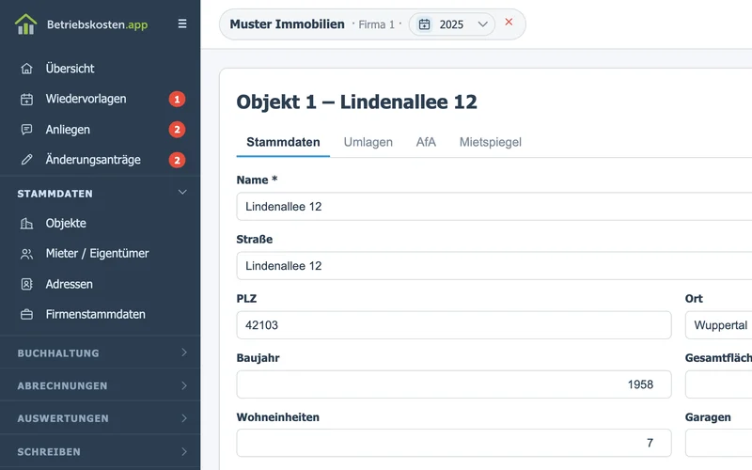Open the AfA tab
Image resolution: width=752 pixels, height=470 pixels.
(426, 143)
